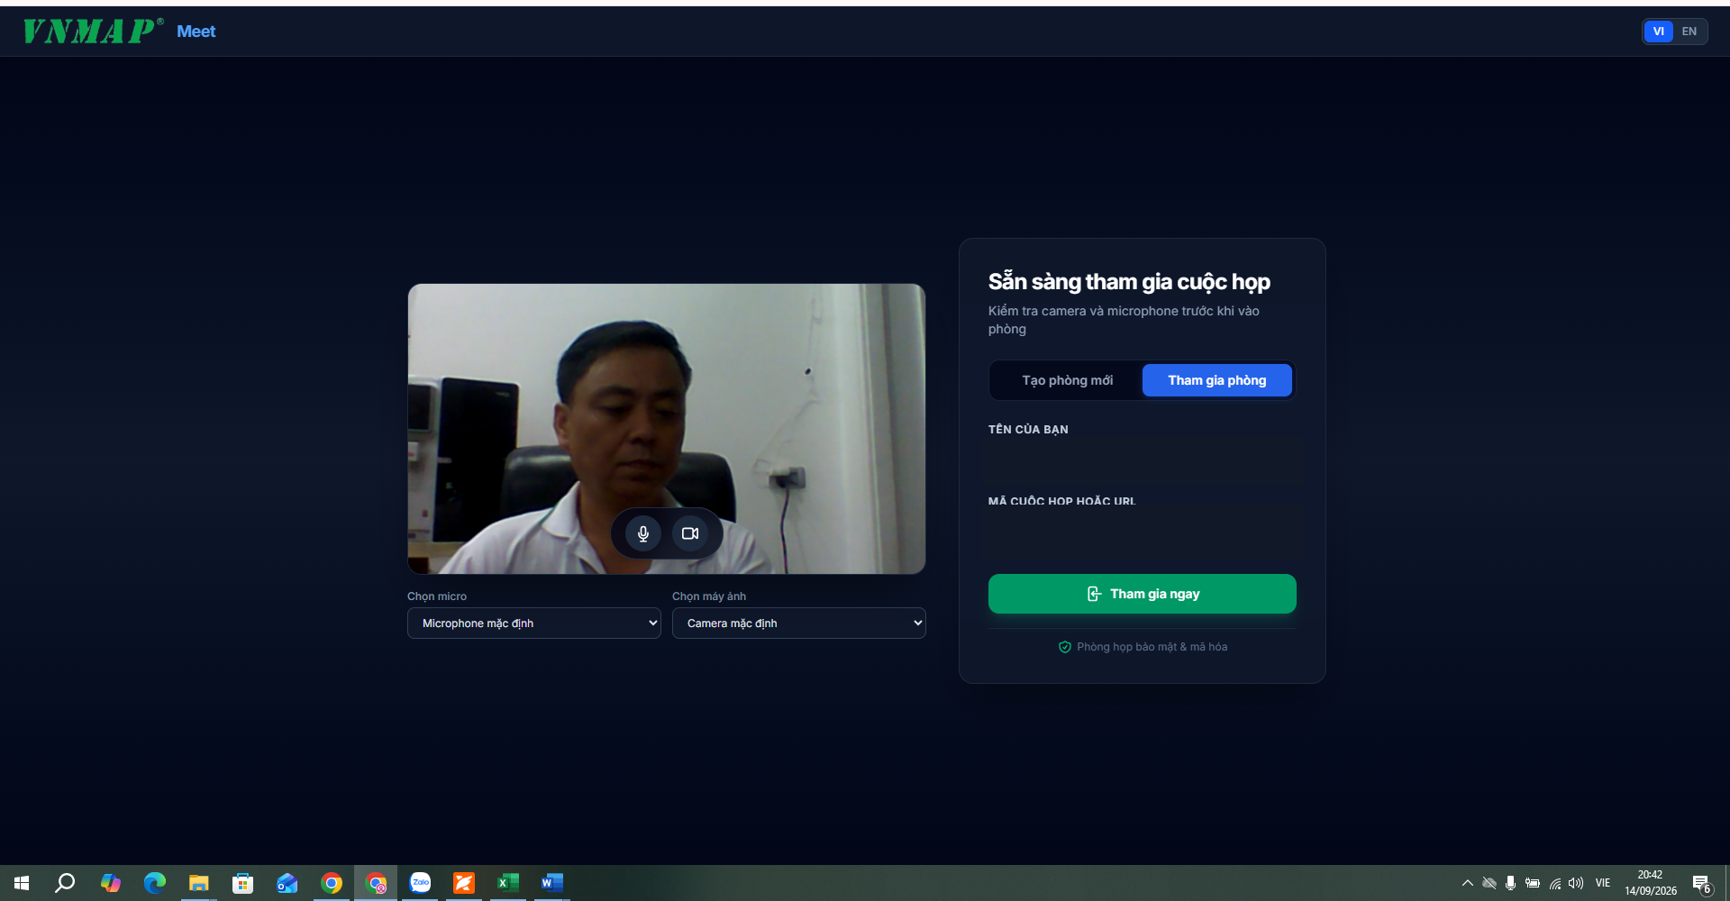Open Copilot from the taskbar
The image size is (1730, 901).
110,883
